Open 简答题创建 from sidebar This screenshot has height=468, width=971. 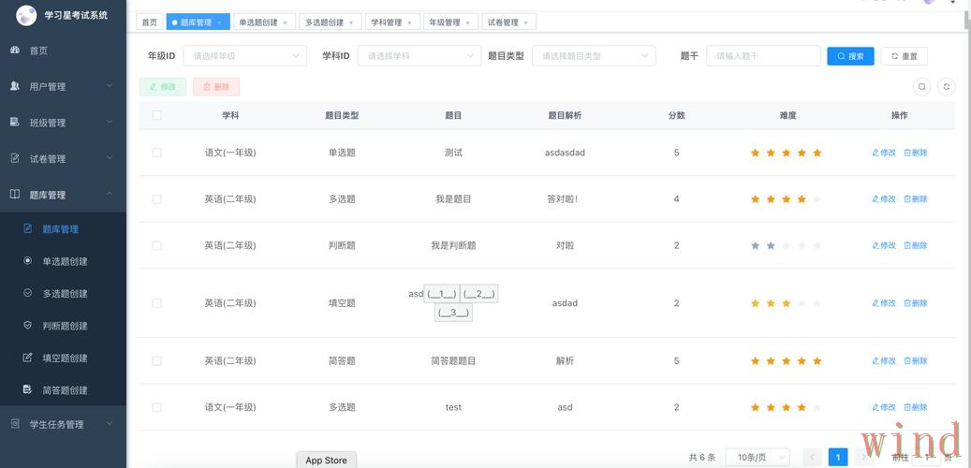point(65,390)
